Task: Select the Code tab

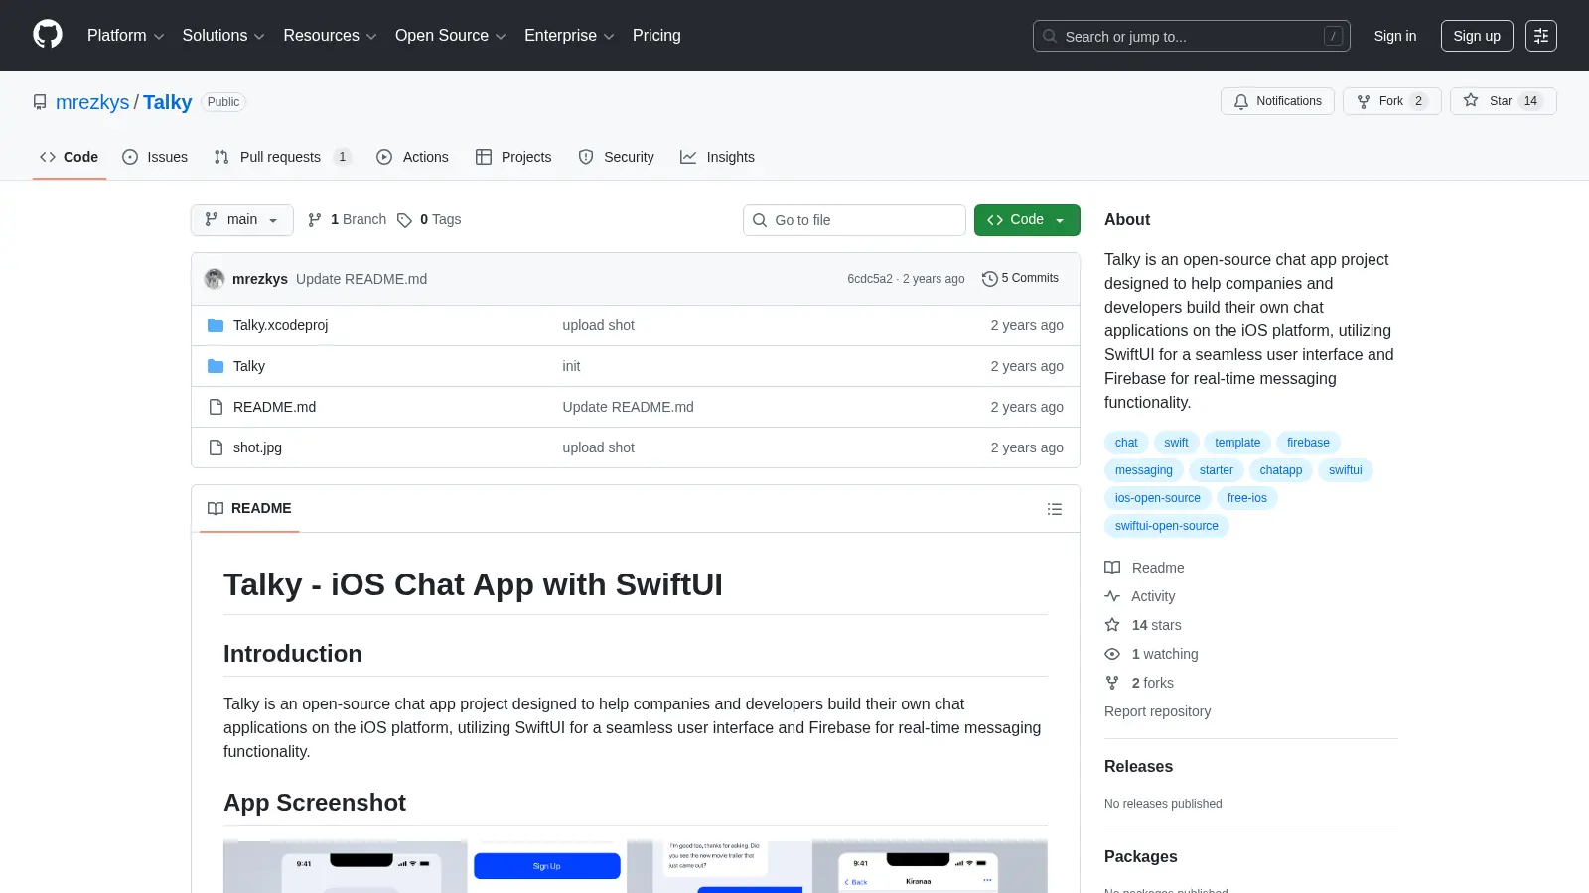Action: coord(70,157)
